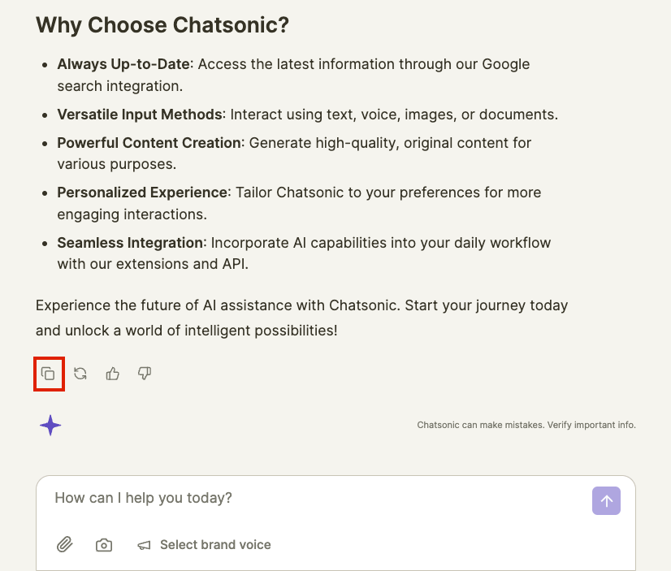Click the 'Versatile Input Methods' bold text
Viewport: 671px width, 571px height.
pyautogui.click(x=140, y=115)
